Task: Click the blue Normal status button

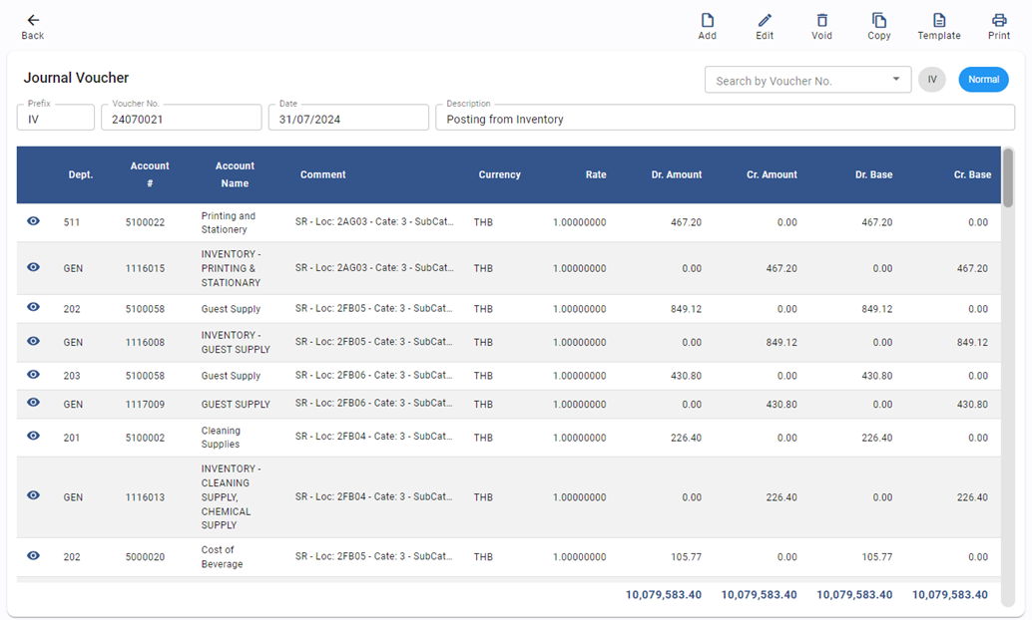Action: [x=983, y=80]
